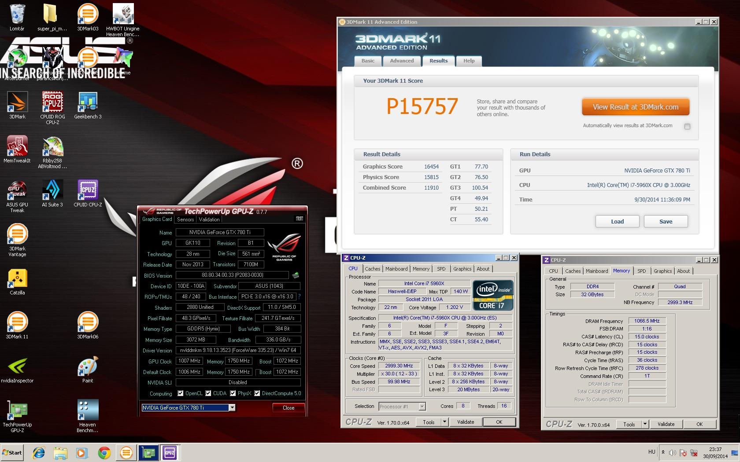Click the GPU-Z BIOS save chip icon

click(296, 275)
